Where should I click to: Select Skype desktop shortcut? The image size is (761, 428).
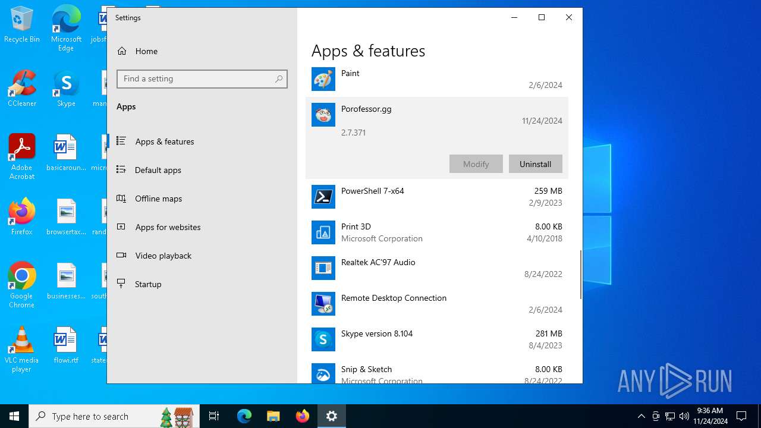[x=66, y=89]
